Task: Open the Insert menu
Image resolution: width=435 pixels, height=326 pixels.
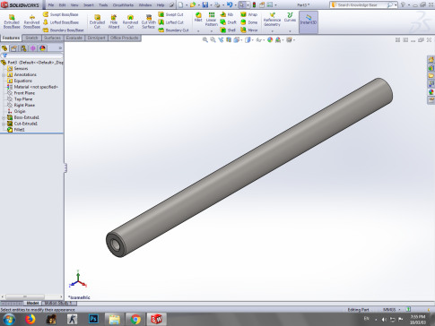Action: [x=89, y=5]
